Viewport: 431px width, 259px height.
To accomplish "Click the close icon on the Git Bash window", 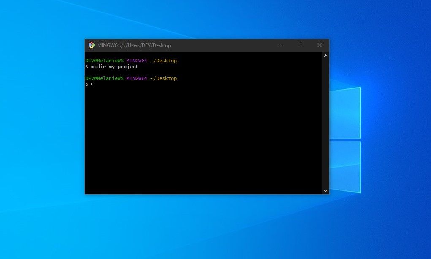I will (x=320, y=45).
